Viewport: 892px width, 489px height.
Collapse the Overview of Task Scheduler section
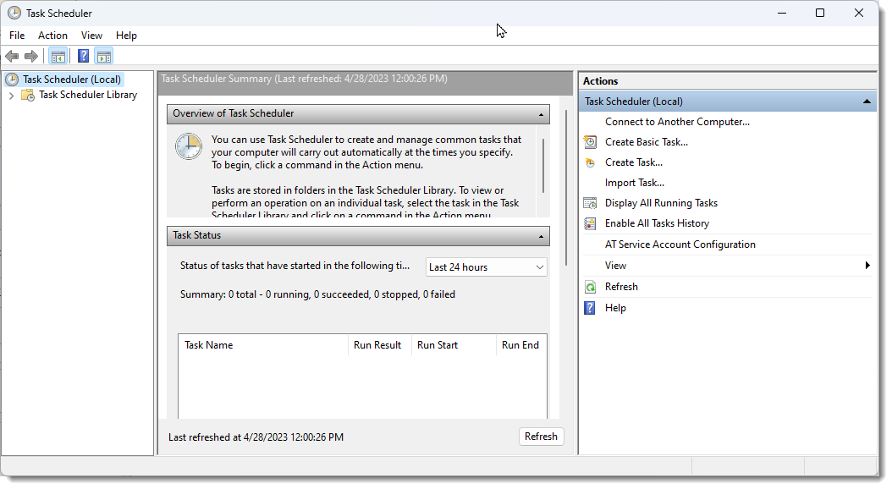(542, 114)
